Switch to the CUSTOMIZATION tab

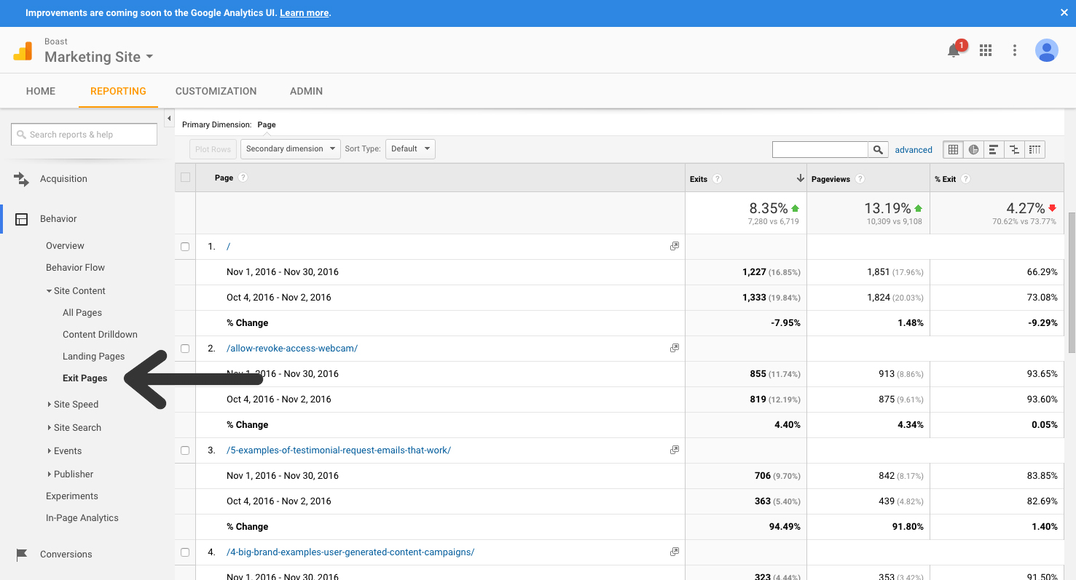tap(216, 91)
